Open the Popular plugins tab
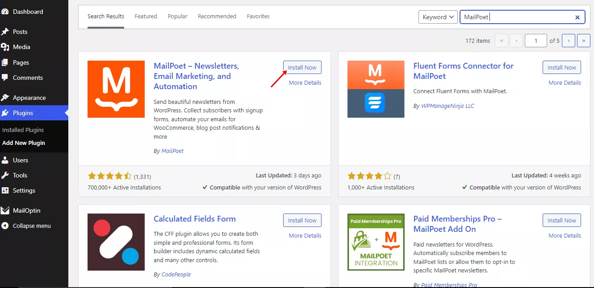594x288 pixels. (178, 16)
